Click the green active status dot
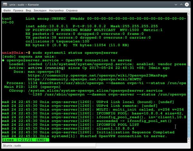This screenshot has width=193, height=151. (x=3, y=60)
